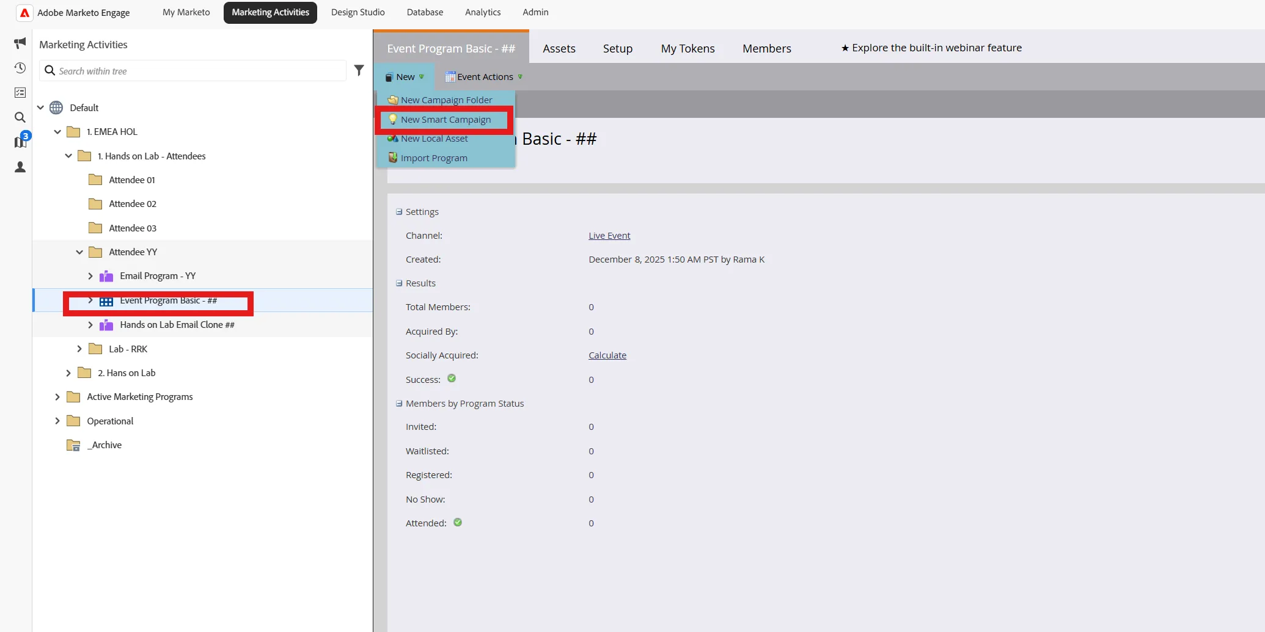Open the checklist sidebar icon

tap(20, 93)
